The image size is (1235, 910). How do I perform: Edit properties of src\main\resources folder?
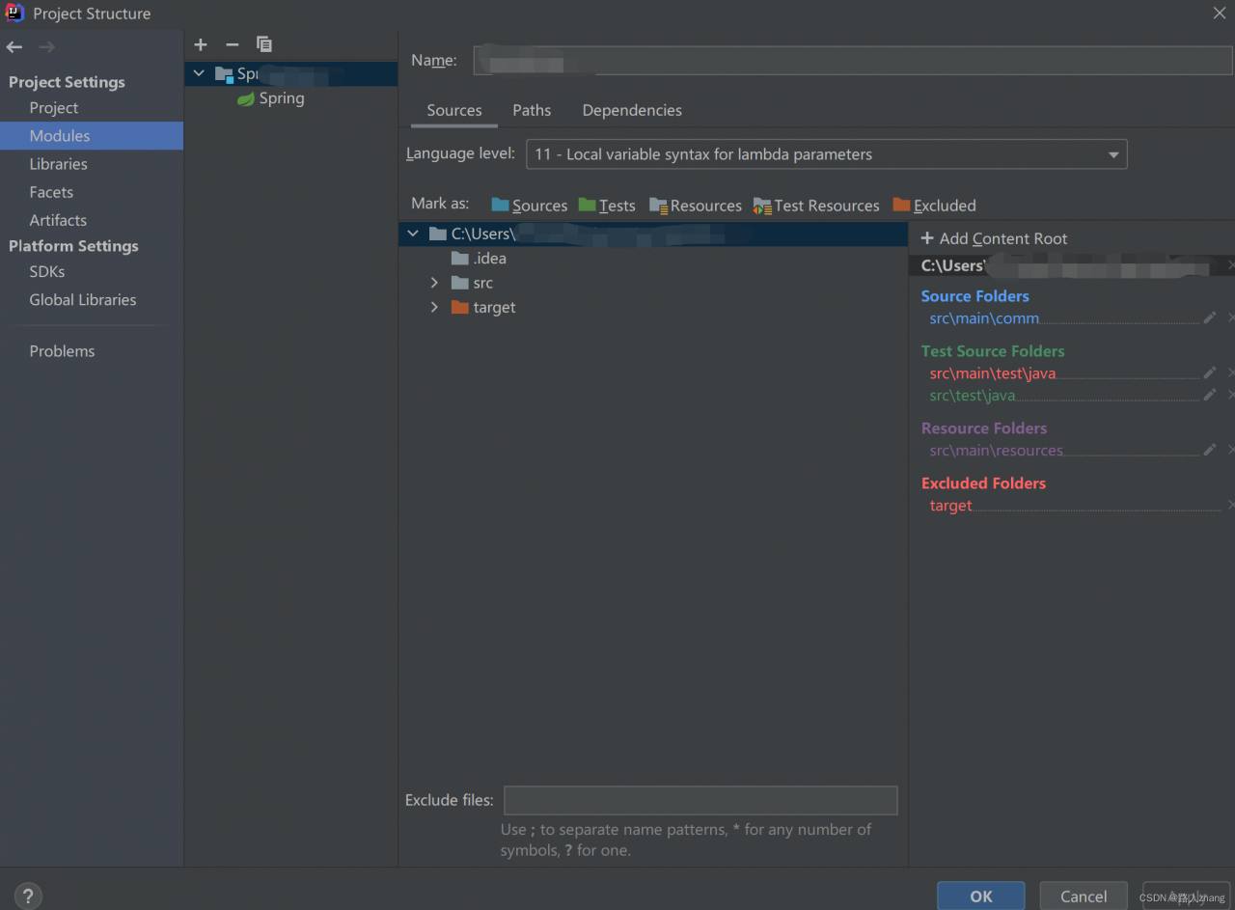[x=1209, y=450]
